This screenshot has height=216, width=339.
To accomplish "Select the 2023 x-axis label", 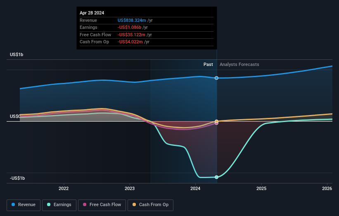I will click(x=130, y=188).
